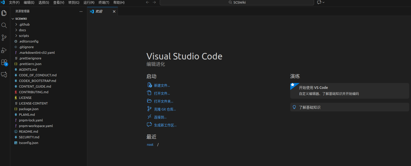Viewport: 411px width, 166px height.
Task: Open the 开始使用 VS Code walkthrough
Action: pos(349,91)
